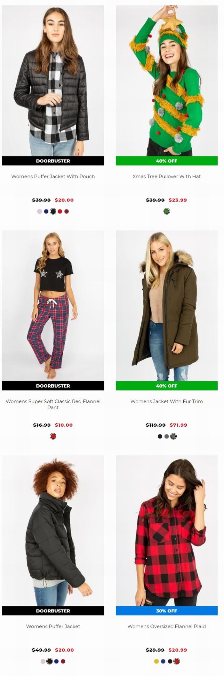
Task: Select lavender swatch for Puffer Jacket With Pouch
Action: 39,211
